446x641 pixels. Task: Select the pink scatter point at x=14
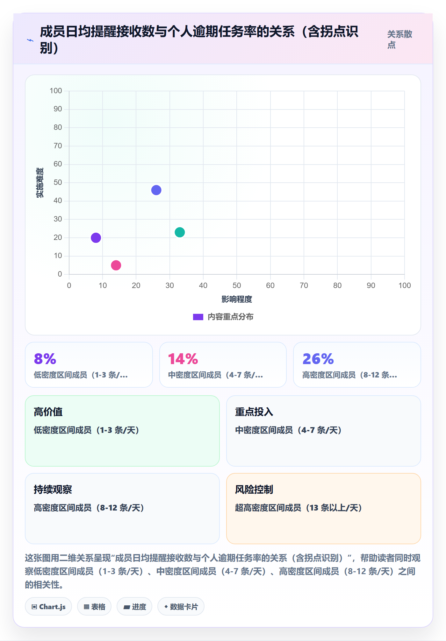[116, 265]
